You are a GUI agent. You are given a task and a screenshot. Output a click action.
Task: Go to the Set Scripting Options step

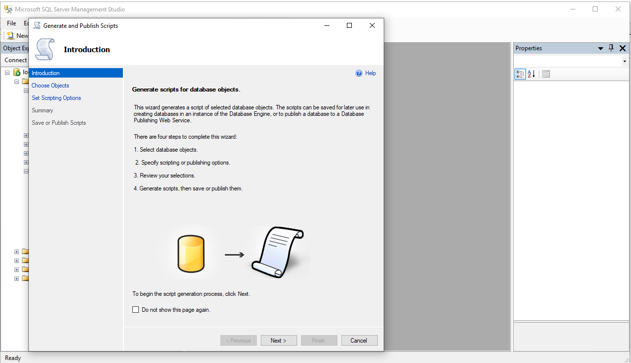pos(56,98)
